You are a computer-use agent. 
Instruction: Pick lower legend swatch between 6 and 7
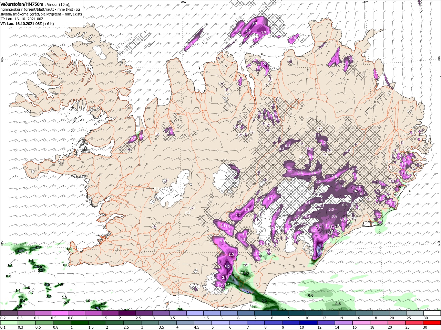tap(237, 323)
